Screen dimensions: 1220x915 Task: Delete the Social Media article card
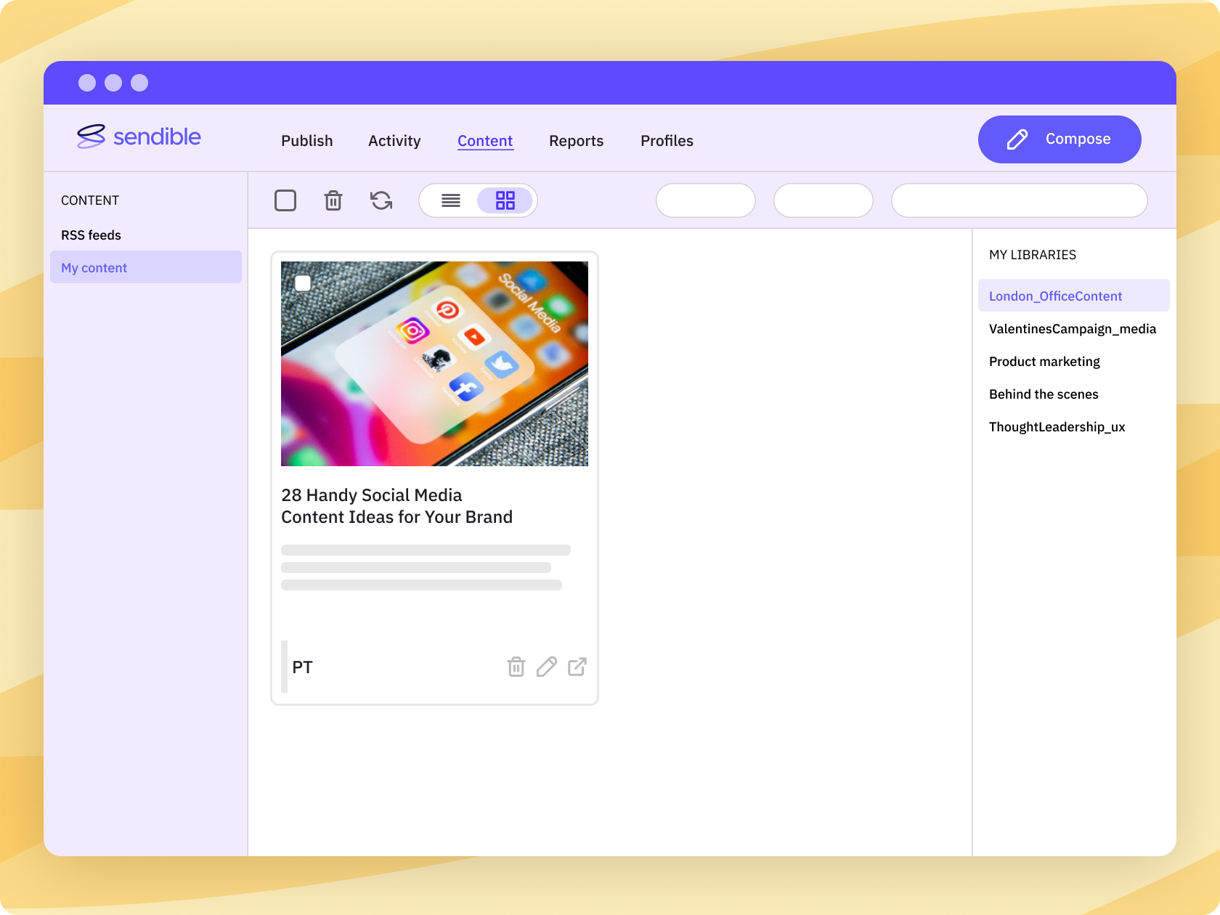pyautogui.click(x=516, y=667)
